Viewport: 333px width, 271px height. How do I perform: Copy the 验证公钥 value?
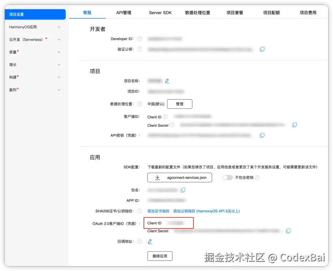coord(262,49)
